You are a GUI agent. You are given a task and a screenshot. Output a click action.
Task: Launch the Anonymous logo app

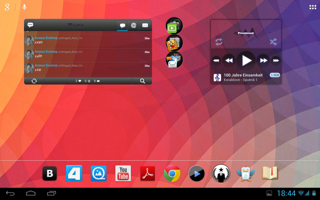221,173
